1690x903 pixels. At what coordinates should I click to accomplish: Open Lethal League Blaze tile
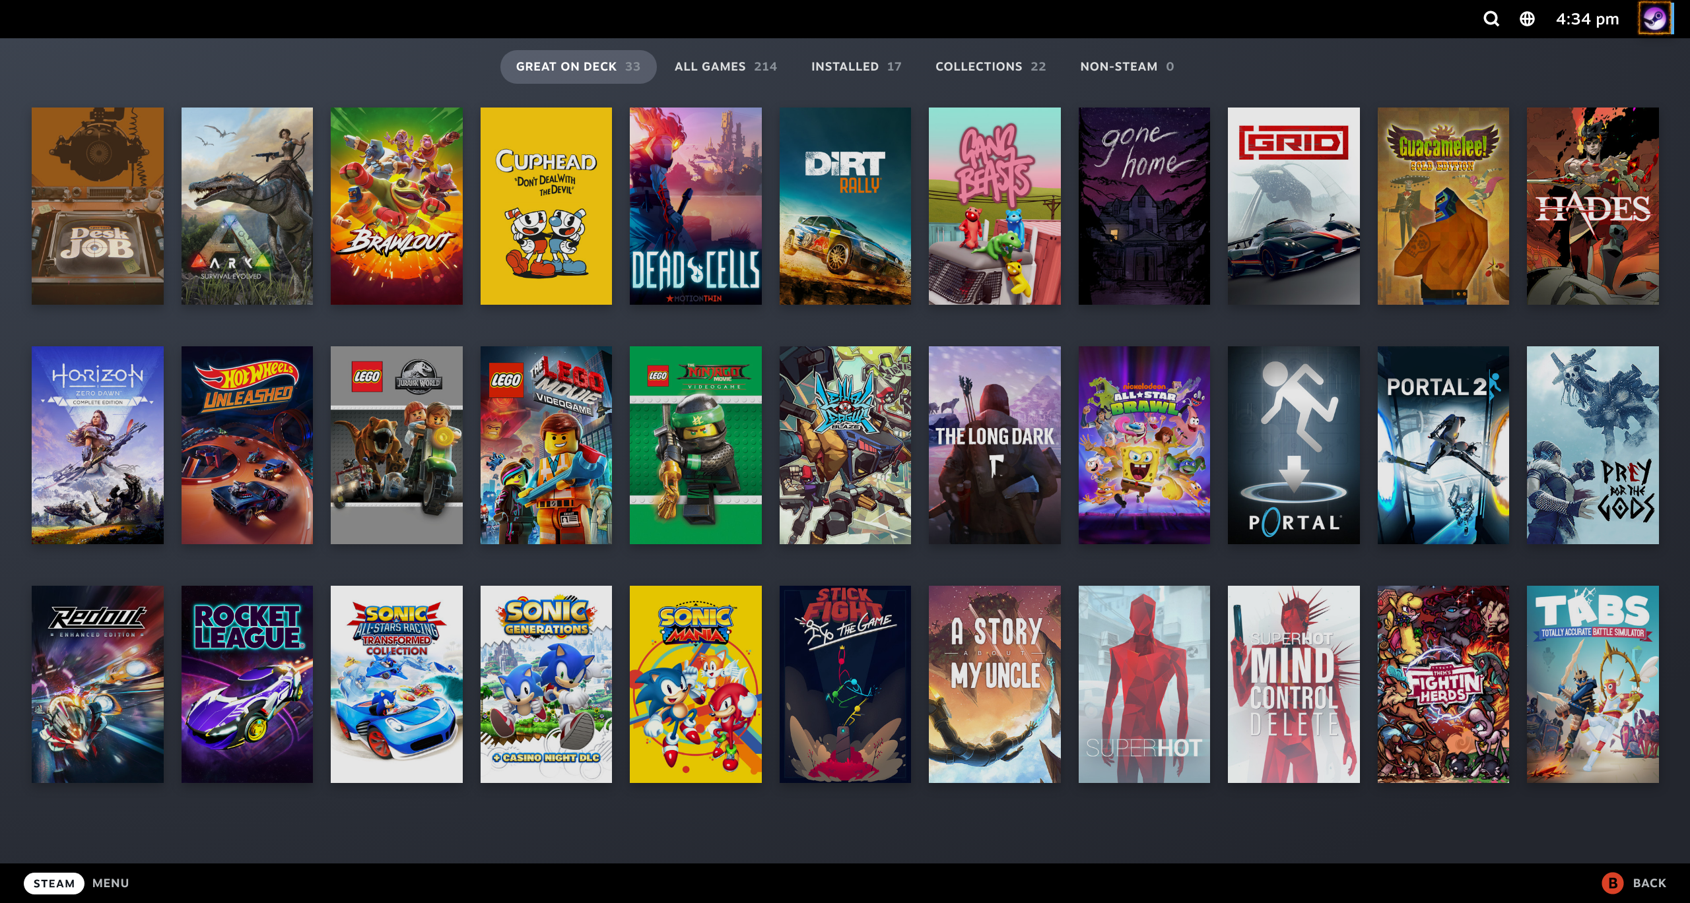pos(845,445)
